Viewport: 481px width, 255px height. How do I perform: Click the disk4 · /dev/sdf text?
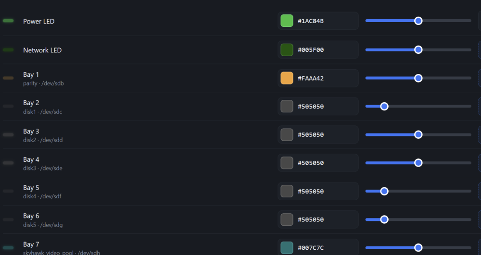(42, 196)
